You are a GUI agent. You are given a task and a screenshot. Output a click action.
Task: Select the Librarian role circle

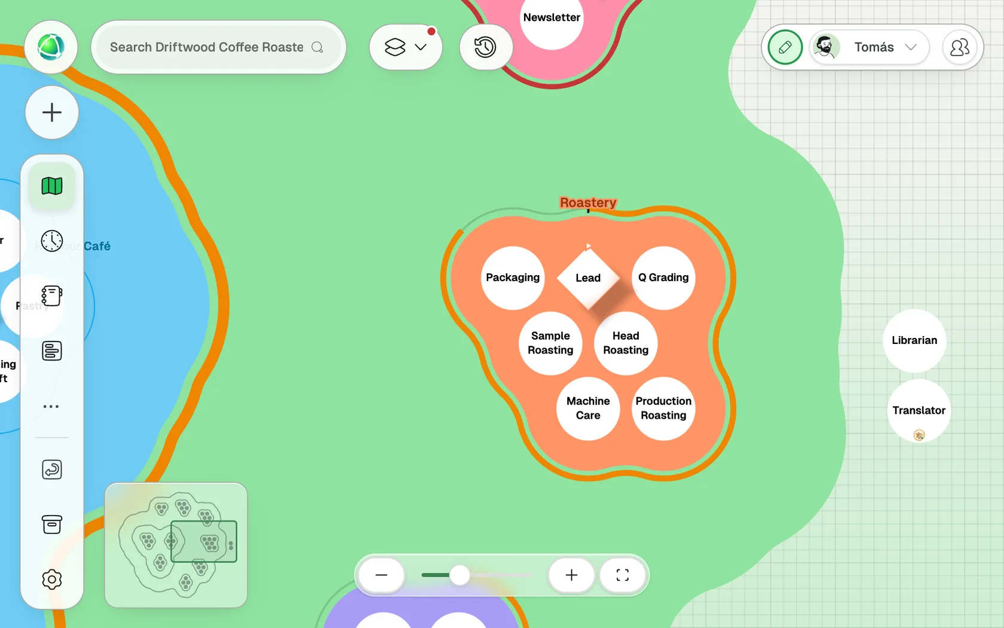point(914,341)
